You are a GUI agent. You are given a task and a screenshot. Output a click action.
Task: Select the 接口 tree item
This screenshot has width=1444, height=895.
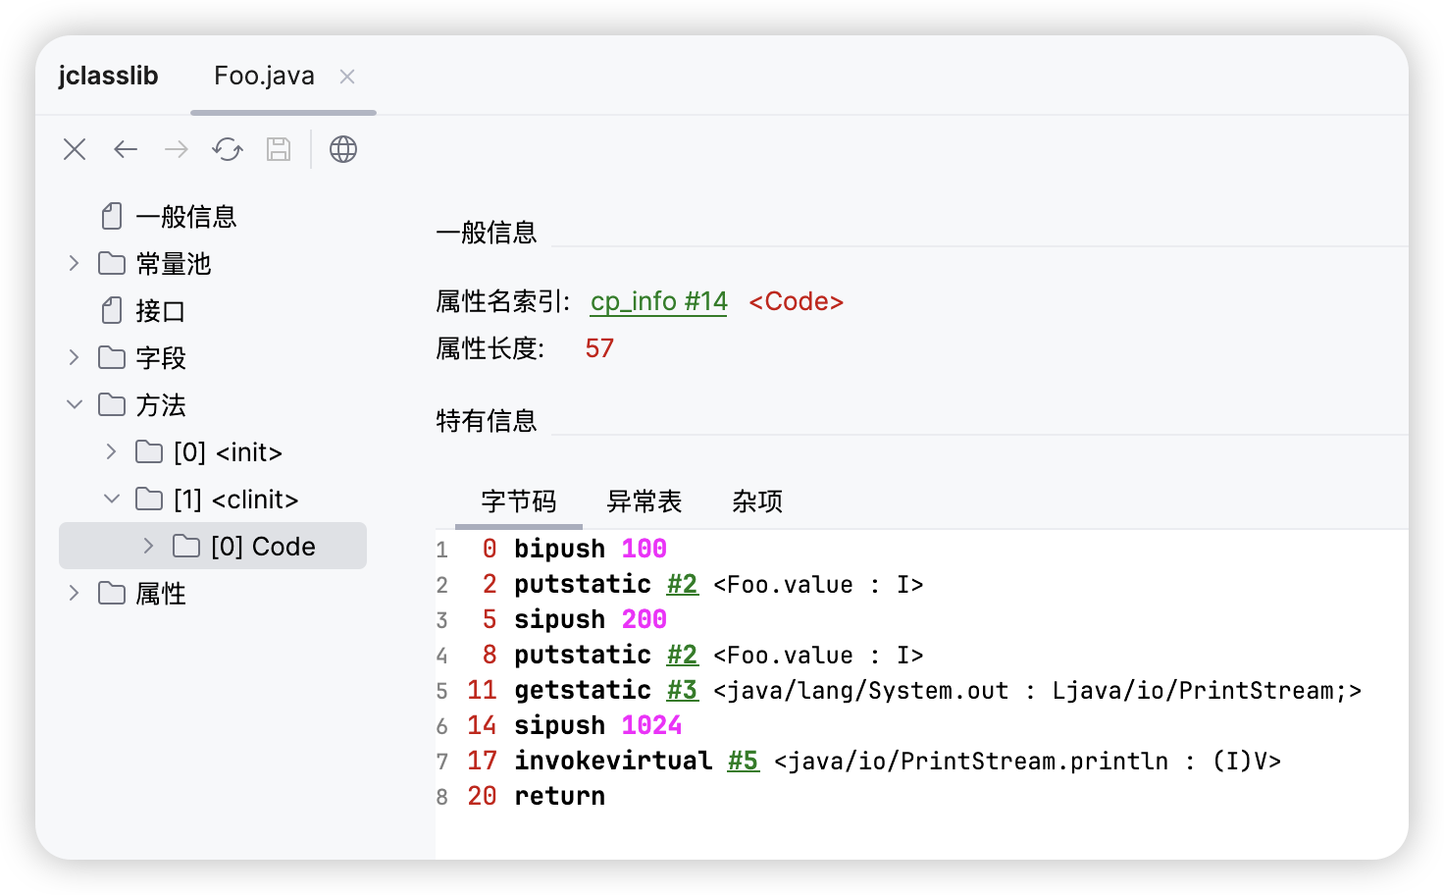pyautogui.click(x=160, y=311)
